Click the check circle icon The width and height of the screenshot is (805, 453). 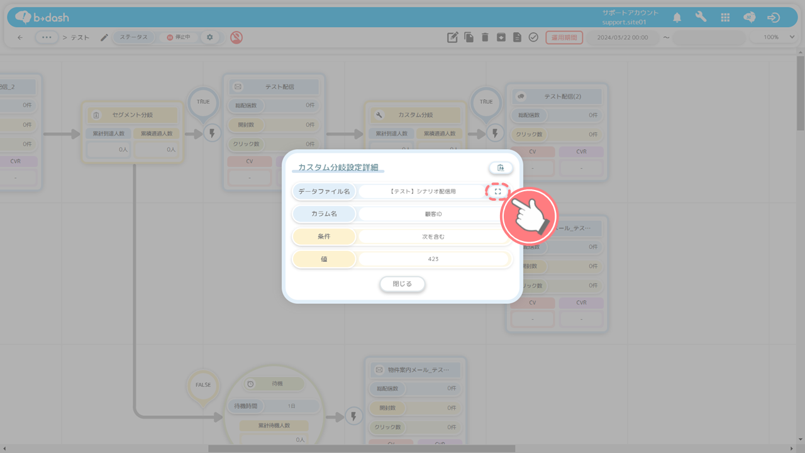click(533, 38)
